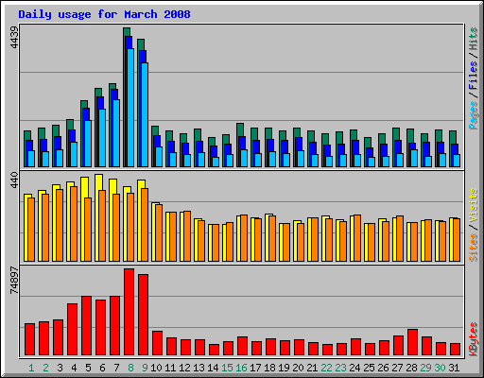Viewport: 484px width, 378px height.
Task: Click the red KBytes bar for day 10
Action: (157, 343)
